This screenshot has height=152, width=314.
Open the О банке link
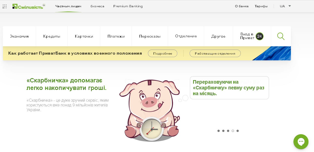click(x=242, y=6)
